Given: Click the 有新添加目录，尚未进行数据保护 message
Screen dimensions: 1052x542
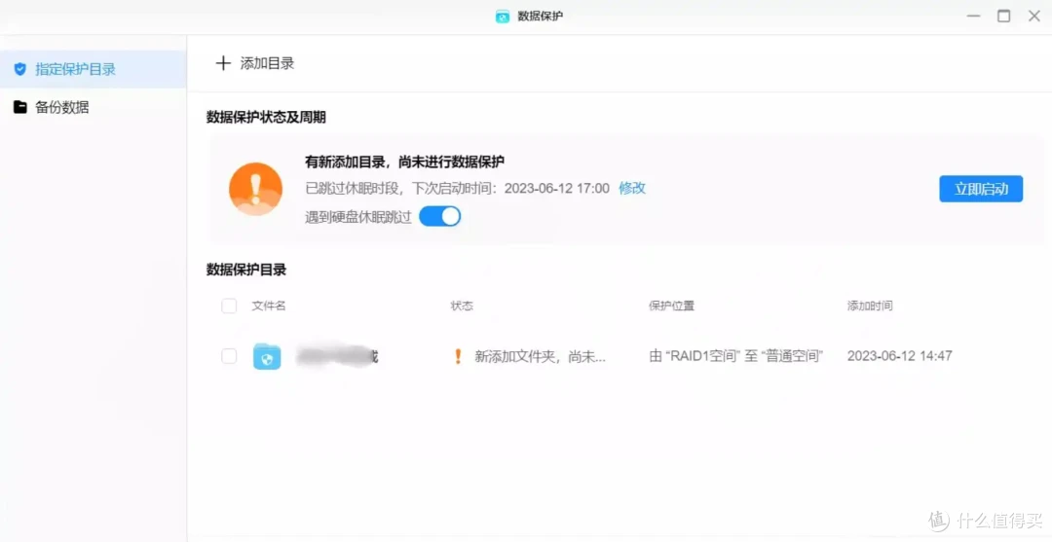Looking at the screenshot, I should [x=404, y=162].
